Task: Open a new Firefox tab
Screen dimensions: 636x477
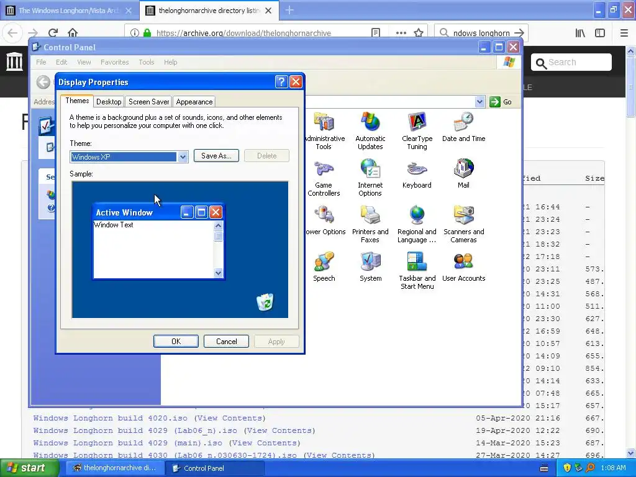Action: (x=289, y=10)
